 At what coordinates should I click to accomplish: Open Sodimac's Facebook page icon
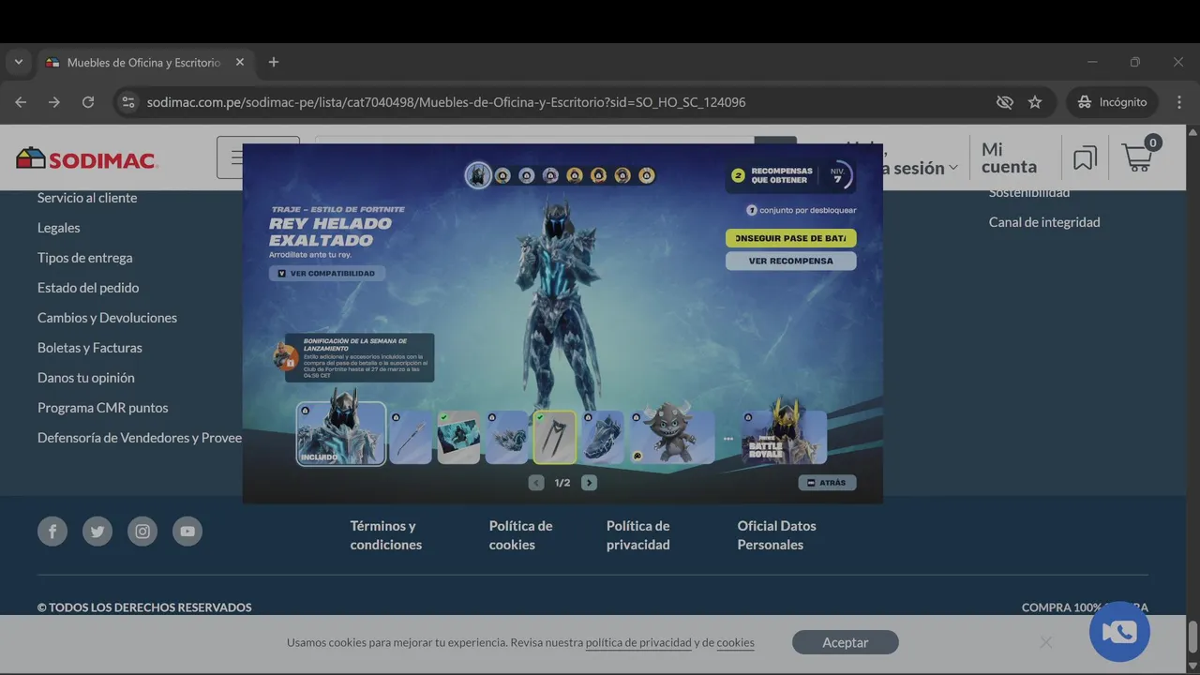click(52, 532)
